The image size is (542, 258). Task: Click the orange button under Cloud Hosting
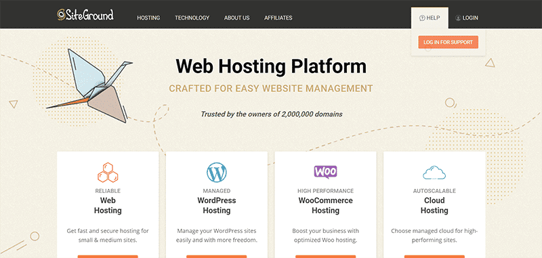[x=434, y=257]
